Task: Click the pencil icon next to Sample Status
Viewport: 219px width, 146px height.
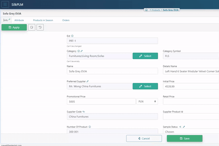Action: pyautogui.click(x=184, y=127)
